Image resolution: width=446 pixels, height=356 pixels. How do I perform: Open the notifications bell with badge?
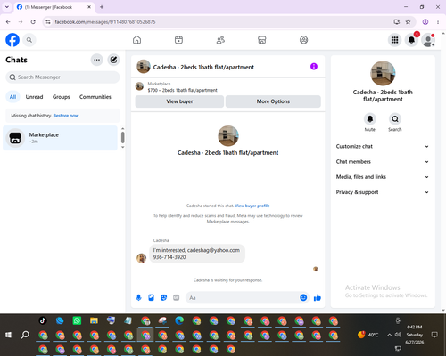pyautogui.click(x=411, y=40)
